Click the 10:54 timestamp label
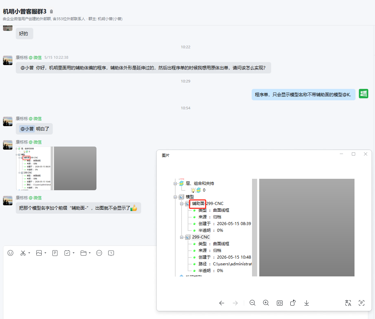The height and width of the screenshot is (319, 375). click(x=185, y=108)
